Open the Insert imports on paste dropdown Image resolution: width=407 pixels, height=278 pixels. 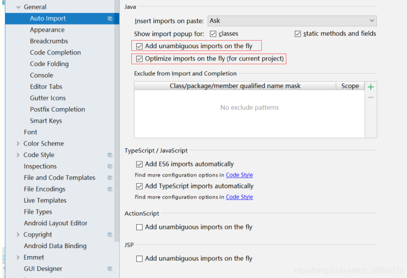pos(372,21)
